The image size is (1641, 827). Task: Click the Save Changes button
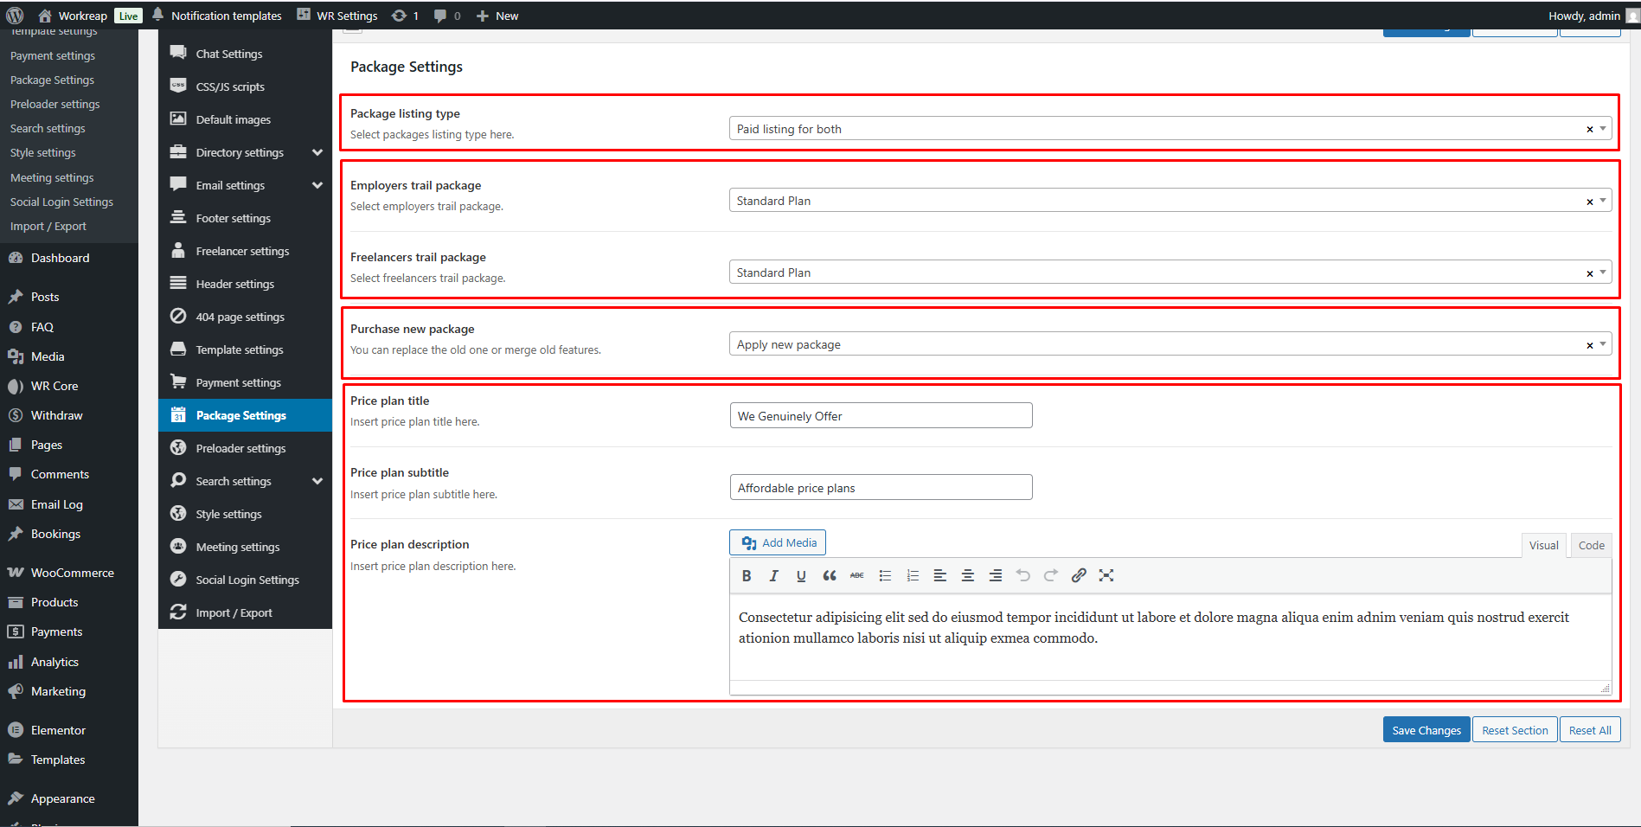point(1426,730)
